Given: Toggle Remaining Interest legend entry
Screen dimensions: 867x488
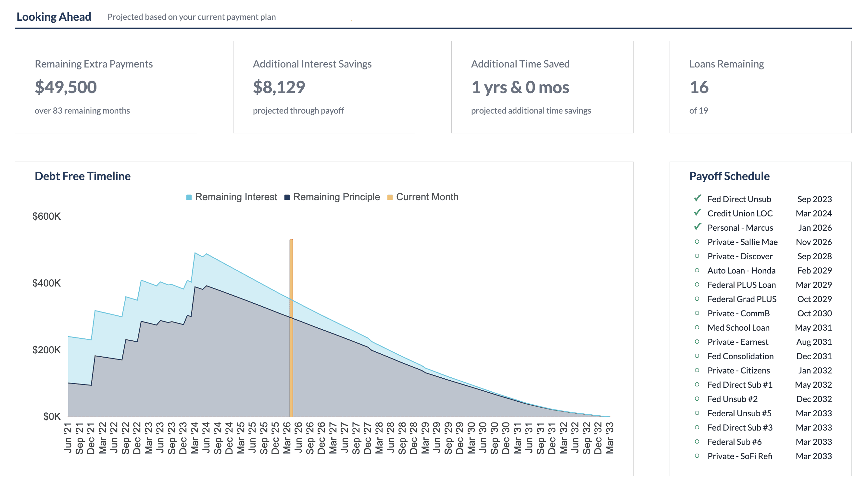Looking at the screenshot, I should click(x=236, y=197).
